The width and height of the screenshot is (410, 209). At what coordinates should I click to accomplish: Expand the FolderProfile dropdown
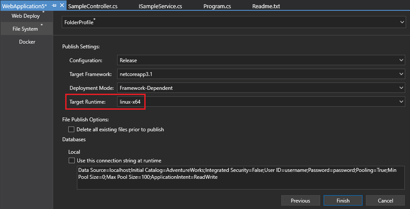coord(233,22)
